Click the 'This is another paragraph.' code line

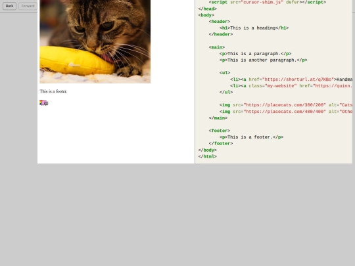point(264,60)
